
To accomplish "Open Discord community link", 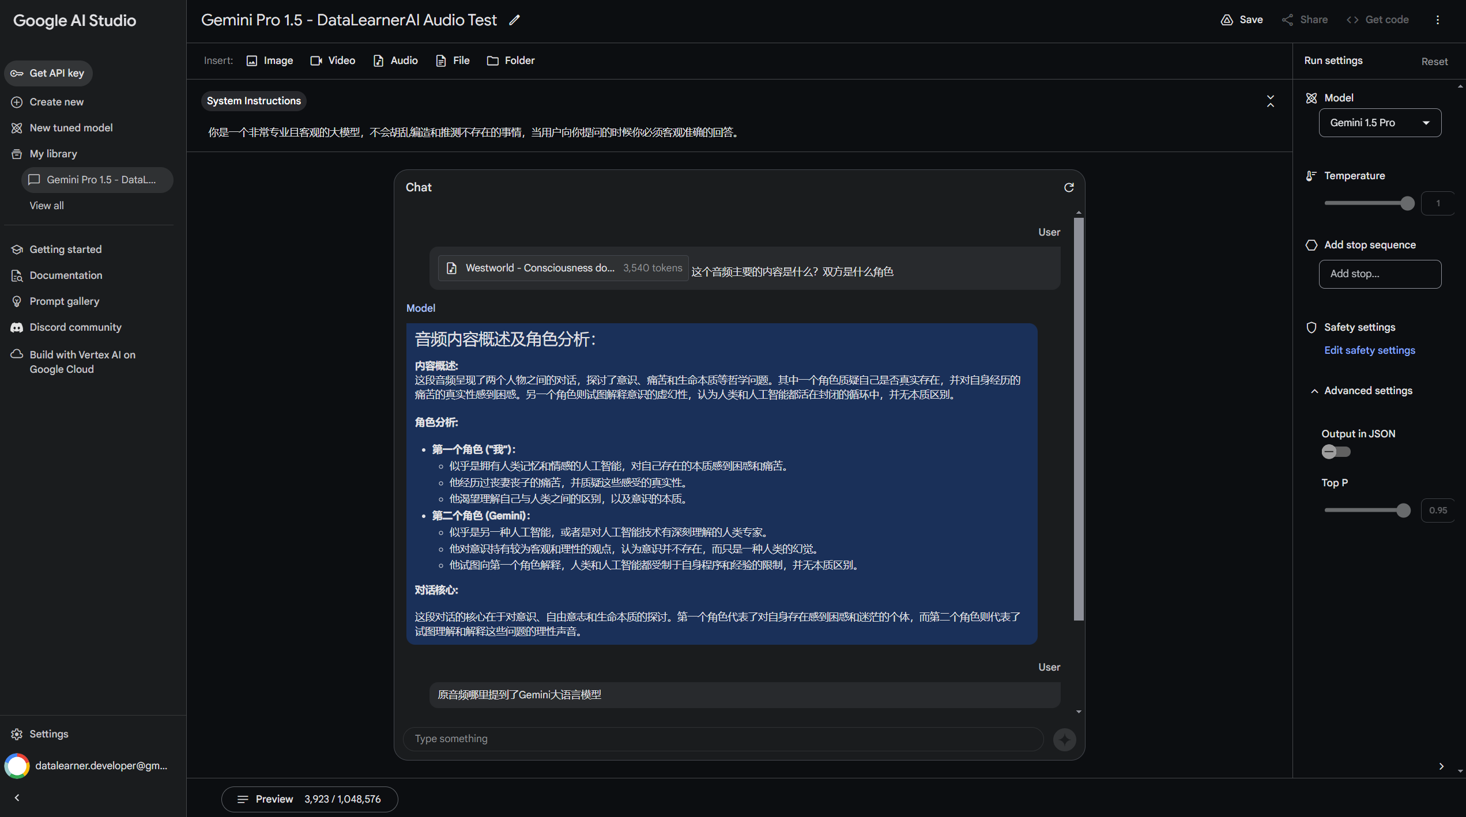I will [x=66, y=327].
